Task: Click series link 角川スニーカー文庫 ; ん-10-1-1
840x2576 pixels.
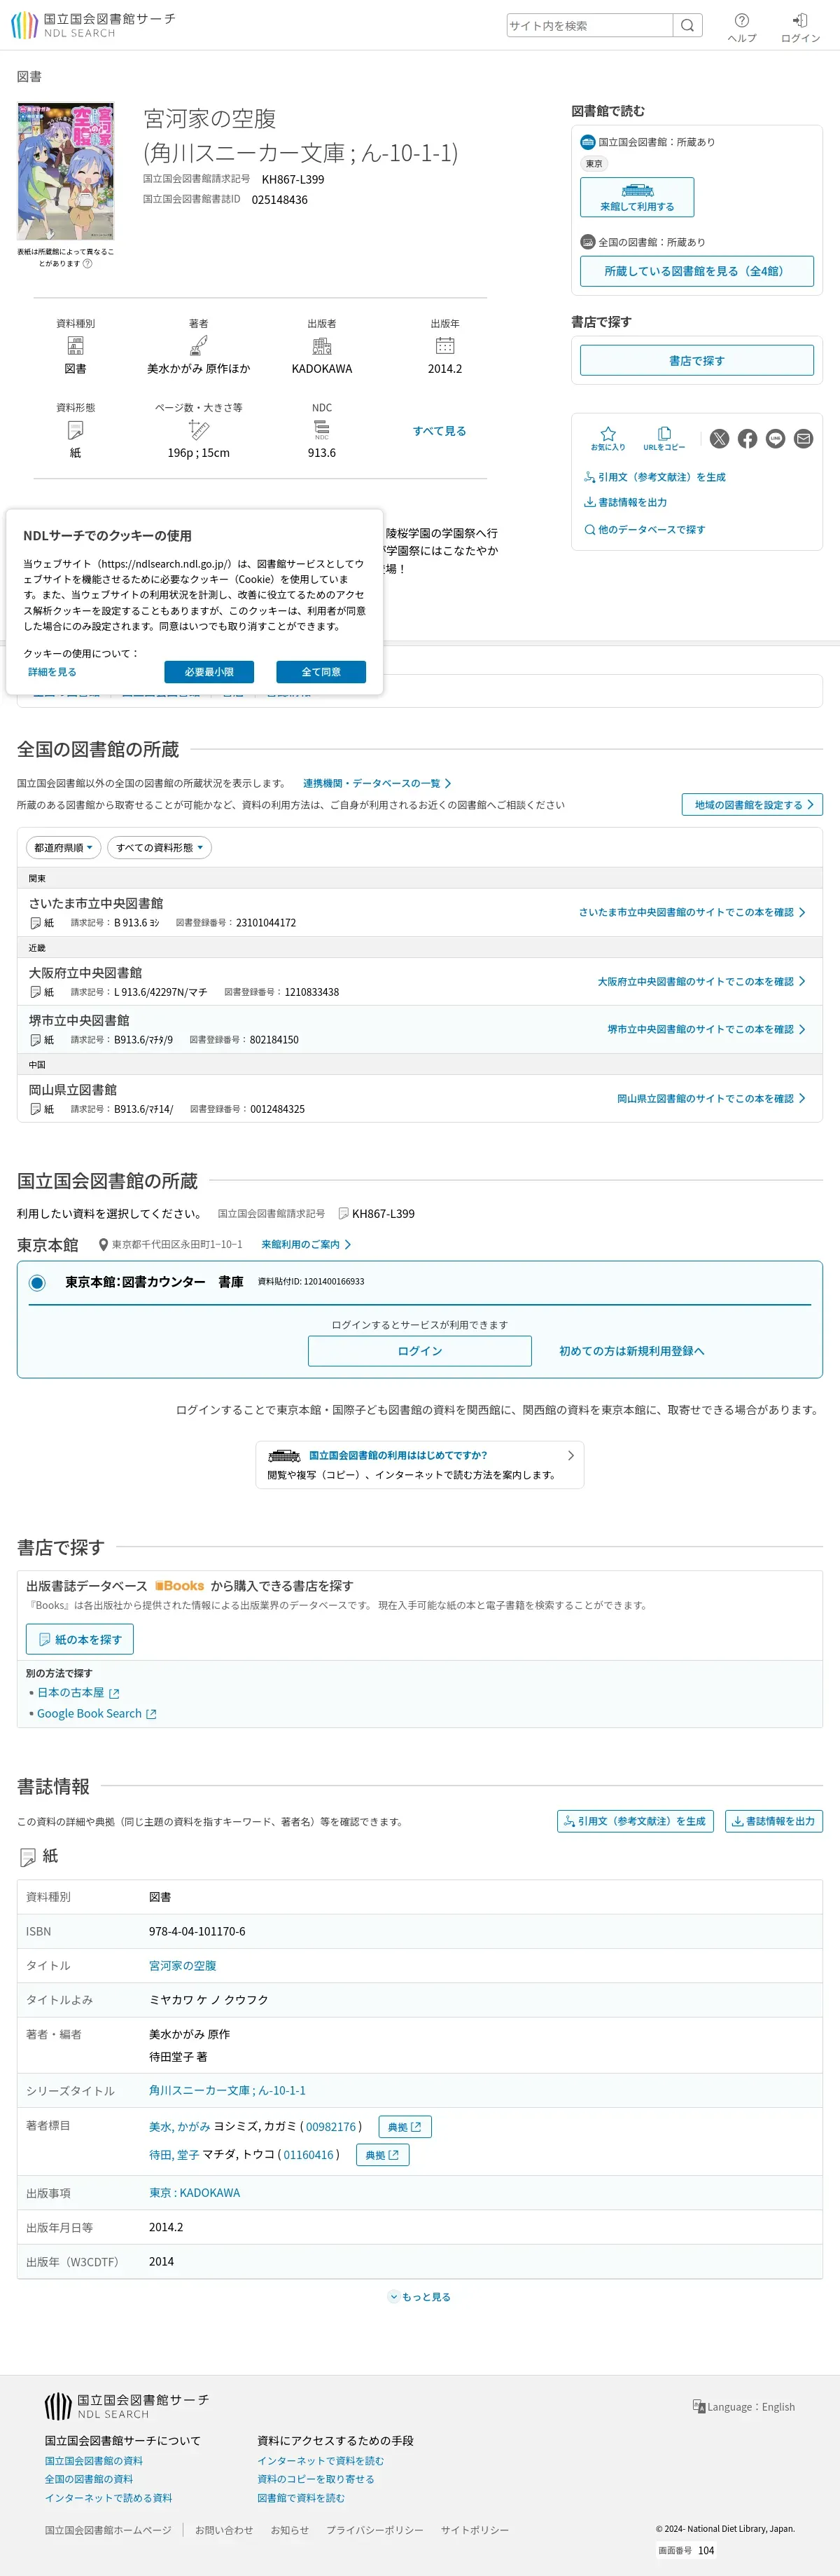Action: [x=227, y=2090]
